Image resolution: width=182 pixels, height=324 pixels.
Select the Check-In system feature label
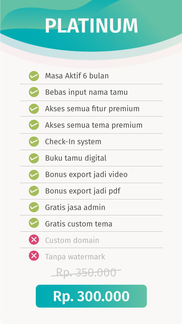coord(73,142)
